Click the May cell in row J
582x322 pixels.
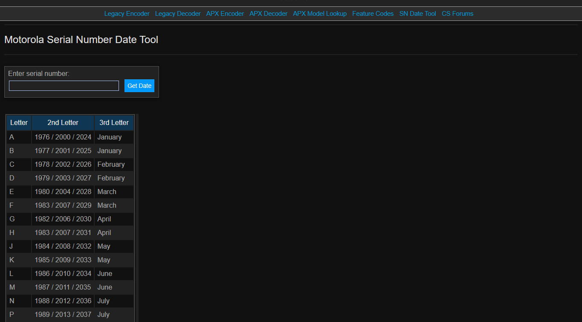coord(114,247)
